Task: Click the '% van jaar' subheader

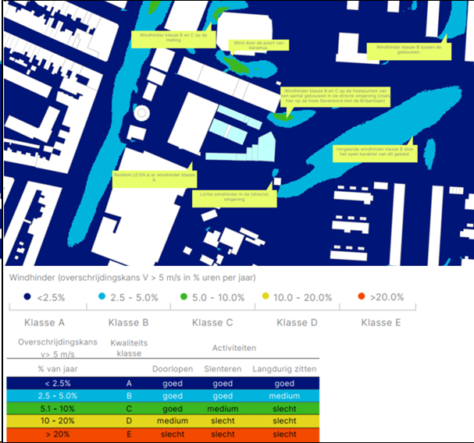Action: (x=58, y=369)
